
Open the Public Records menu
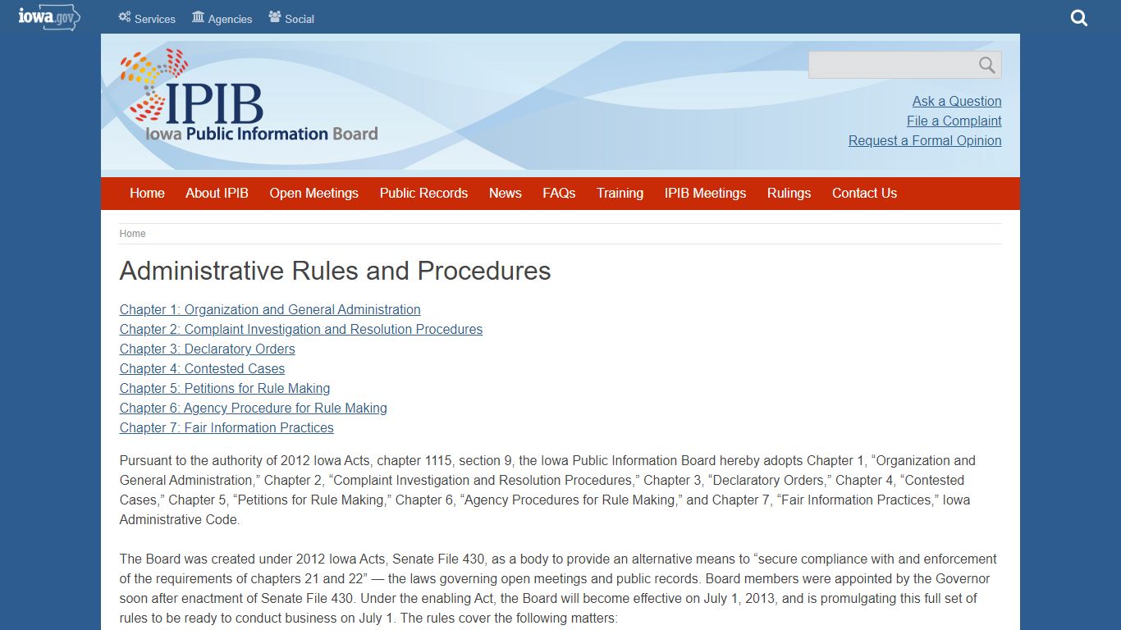click(x=423, y=194)
